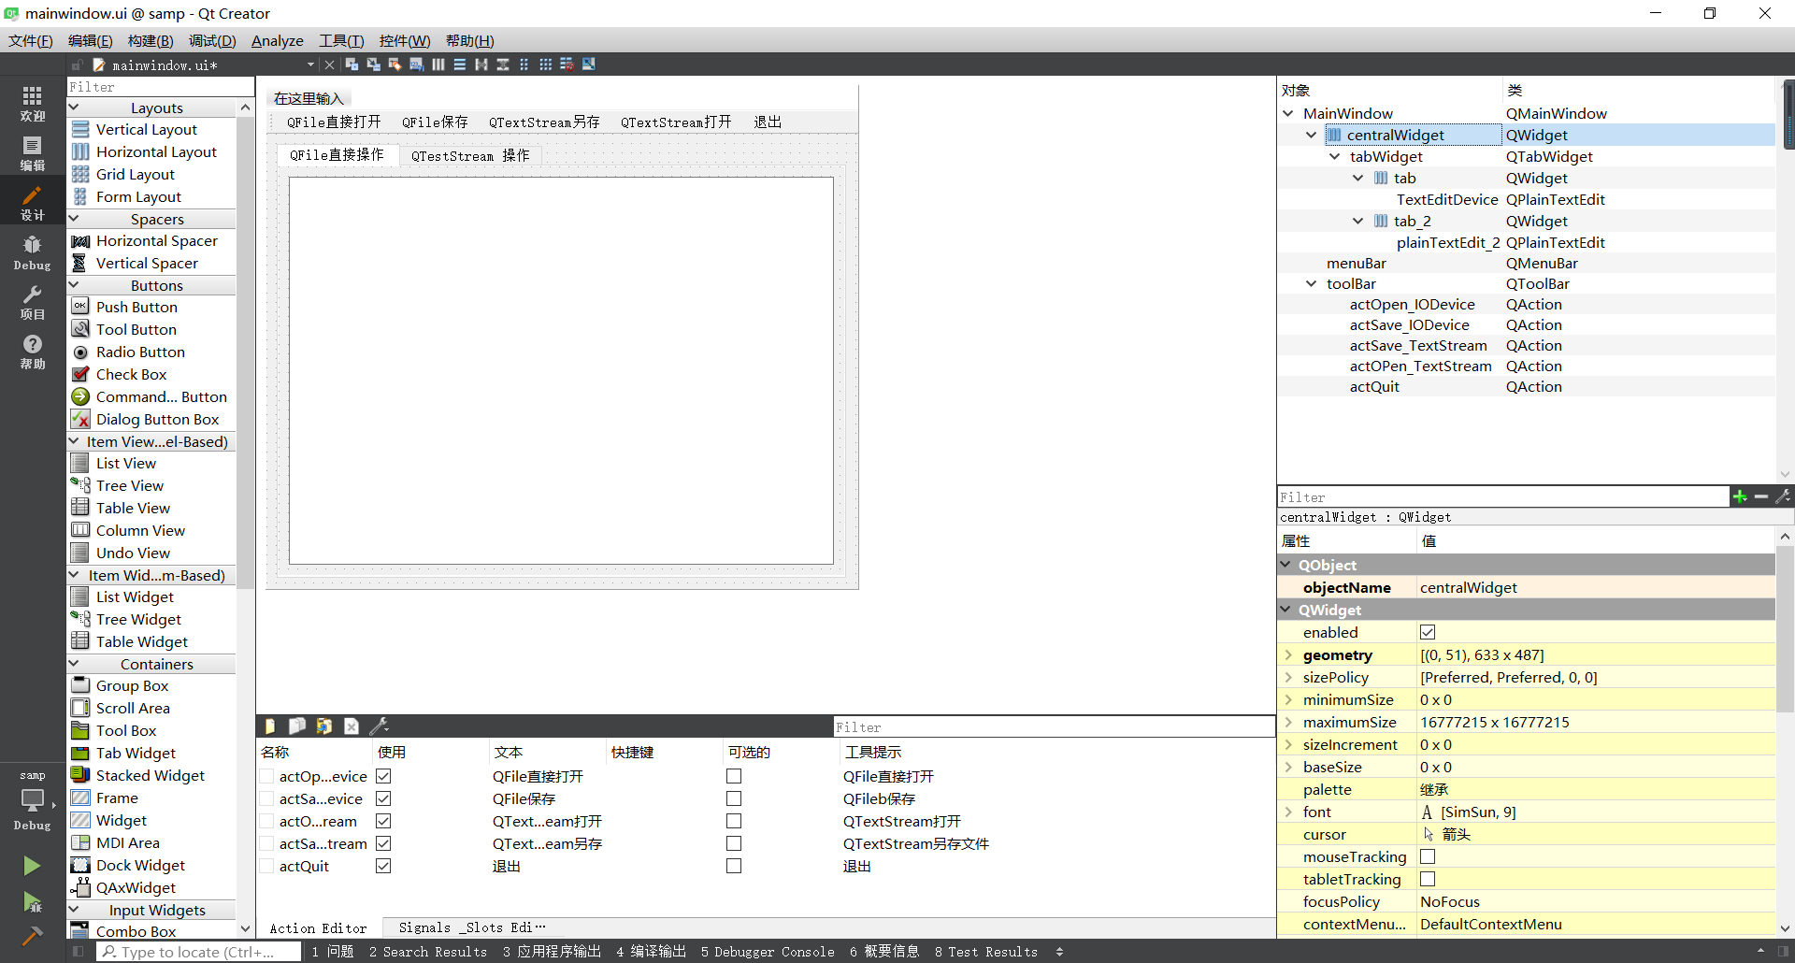The image size is (1795, 963).
Task: Click the Paste action icon in Action Editor
Action: pyautogui.click(x=324, y=726)
